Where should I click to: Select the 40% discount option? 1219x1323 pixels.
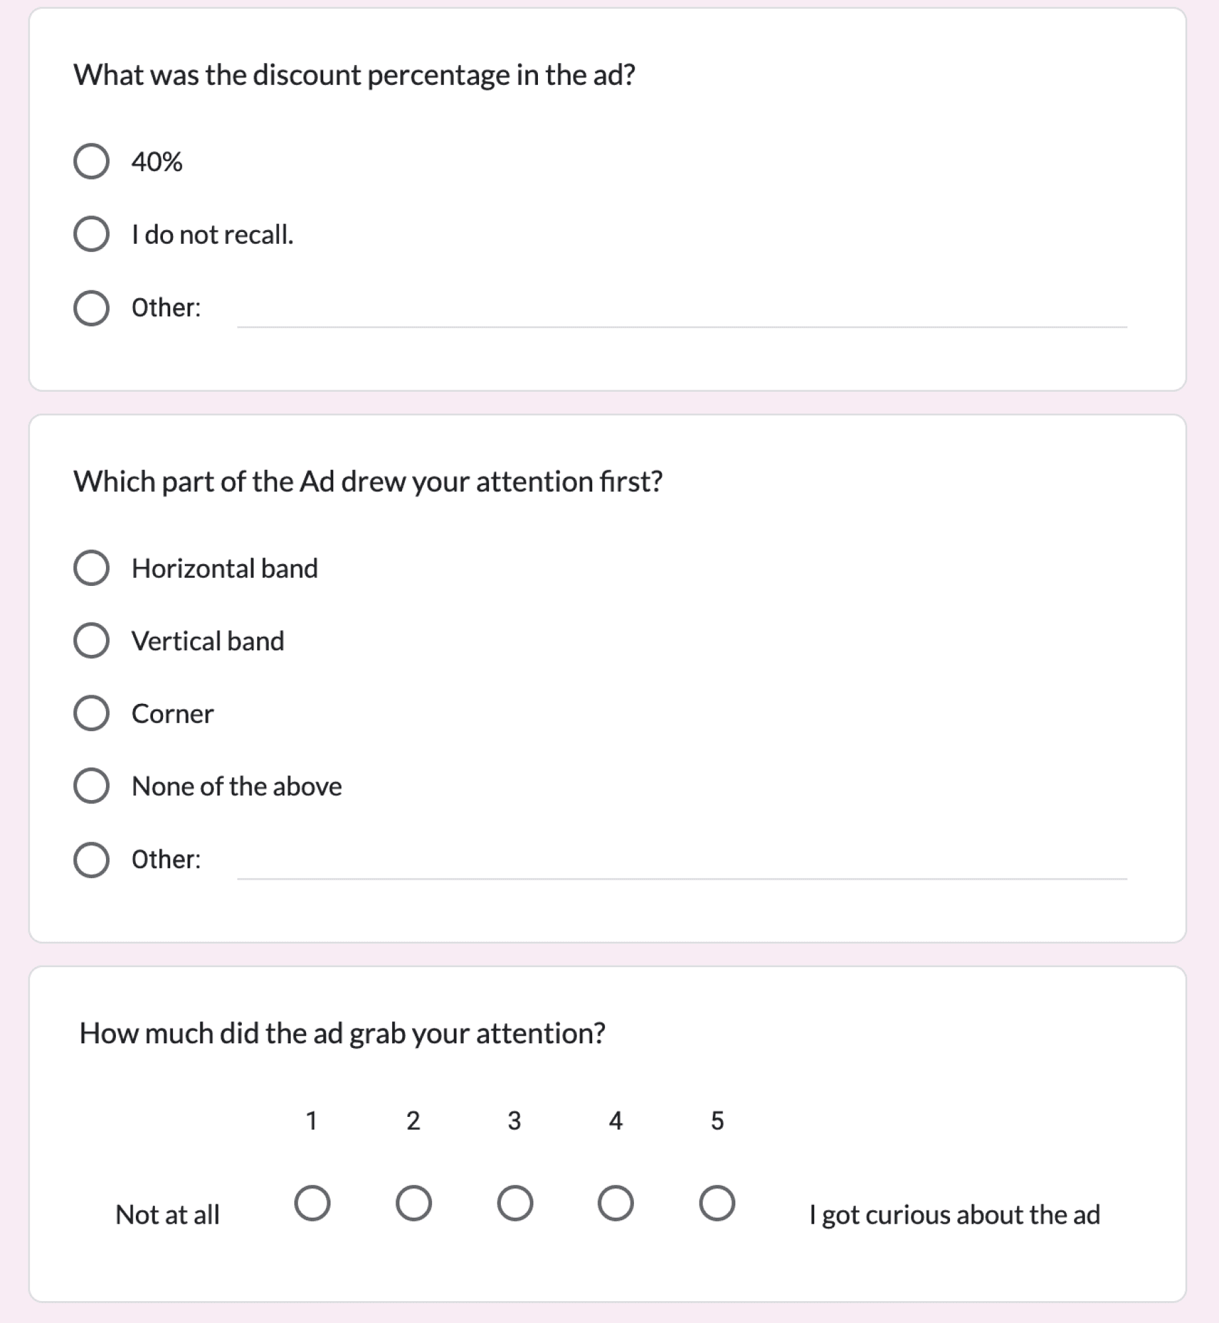point(91,161)
